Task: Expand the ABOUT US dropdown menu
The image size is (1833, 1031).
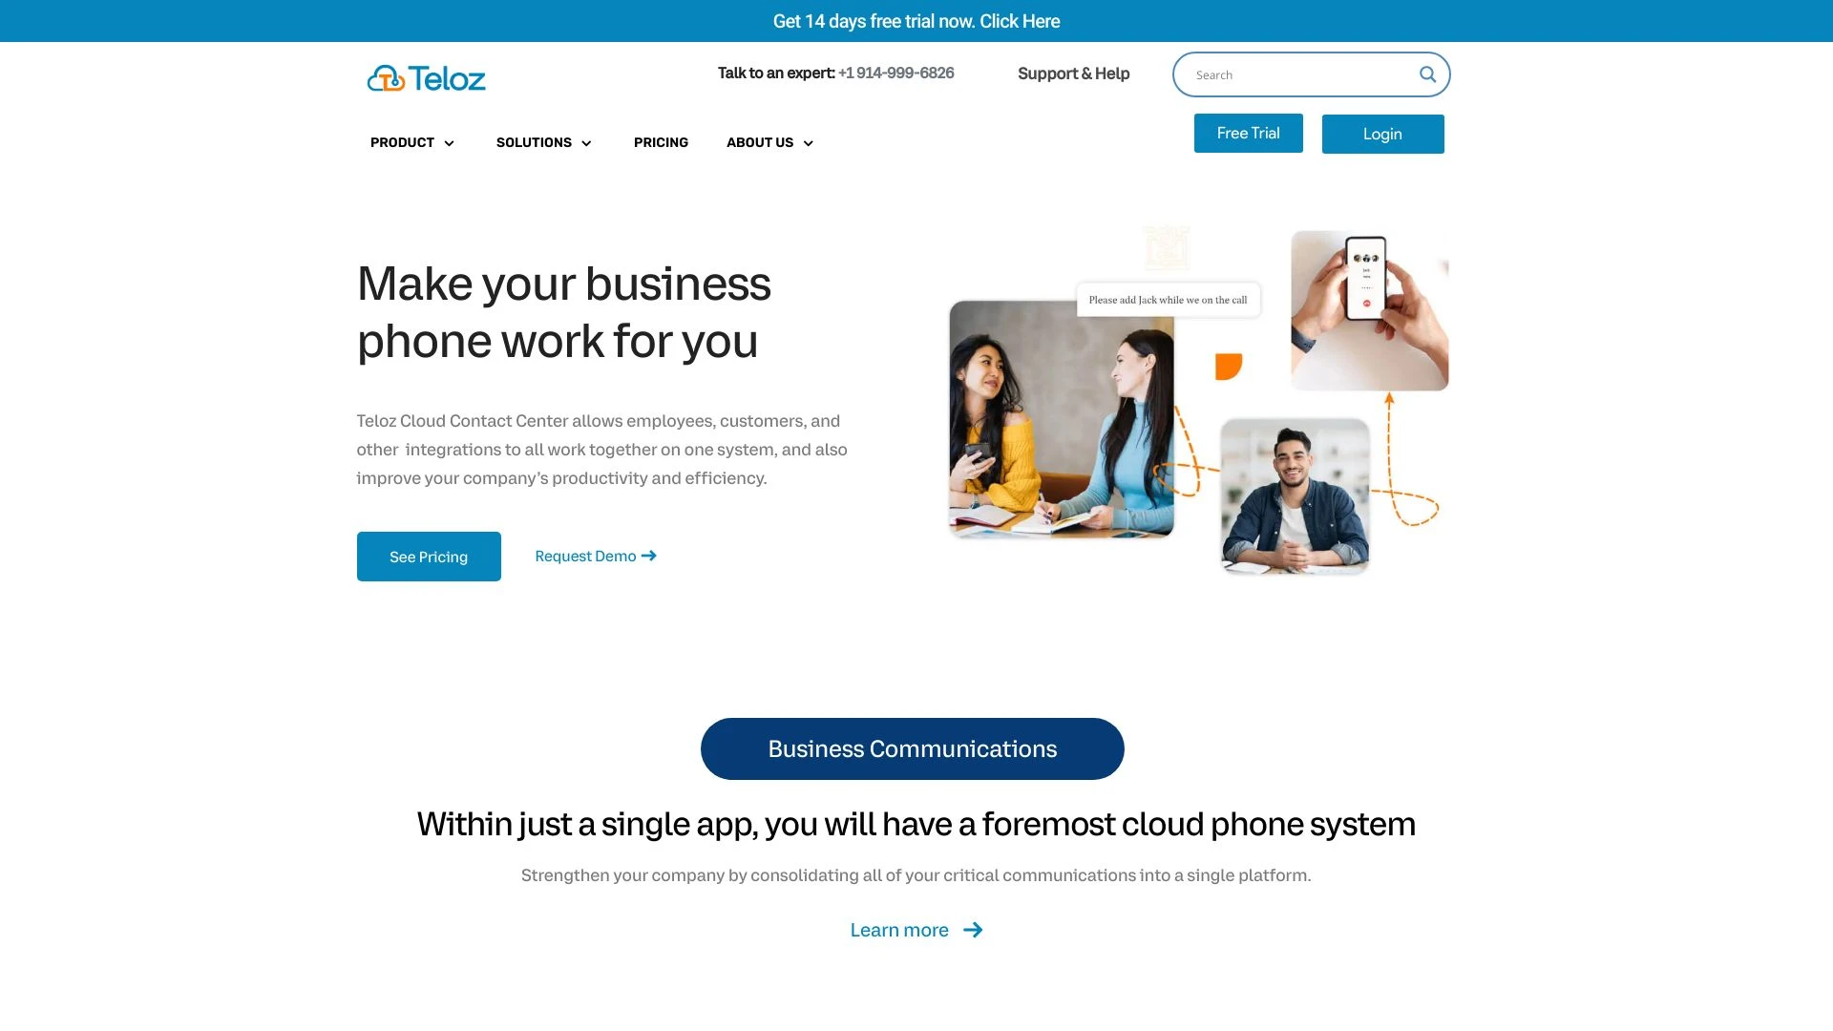Action: point(770,142)
